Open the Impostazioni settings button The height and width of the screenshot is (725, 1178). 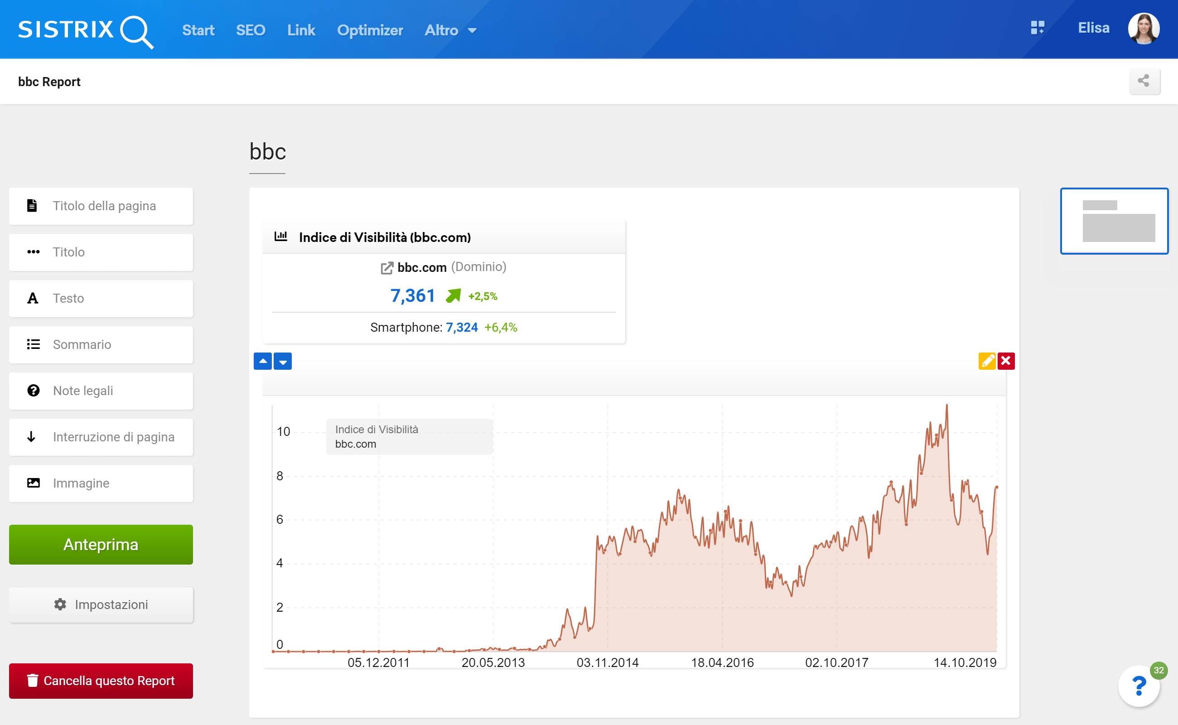(x=101, y=604)
